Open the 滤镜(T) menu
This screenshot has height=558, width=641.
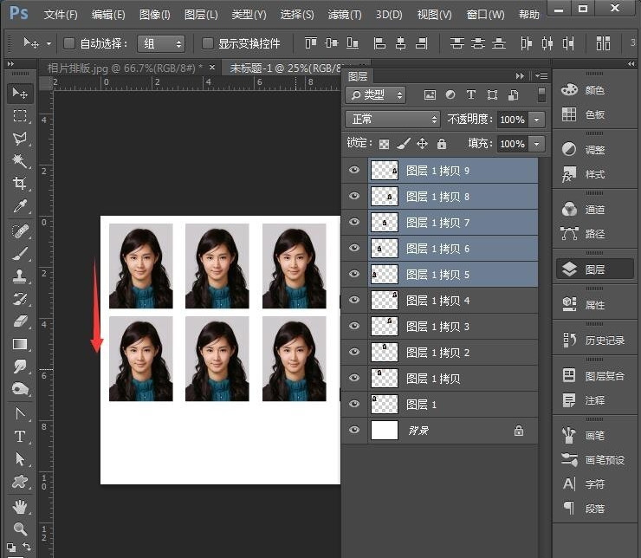[345, 15]
